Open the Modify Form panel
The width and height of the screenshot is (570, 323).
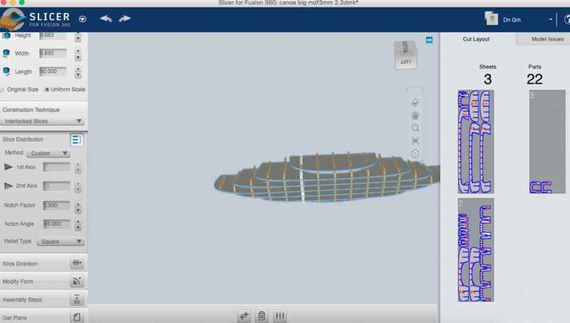point(43,281)
